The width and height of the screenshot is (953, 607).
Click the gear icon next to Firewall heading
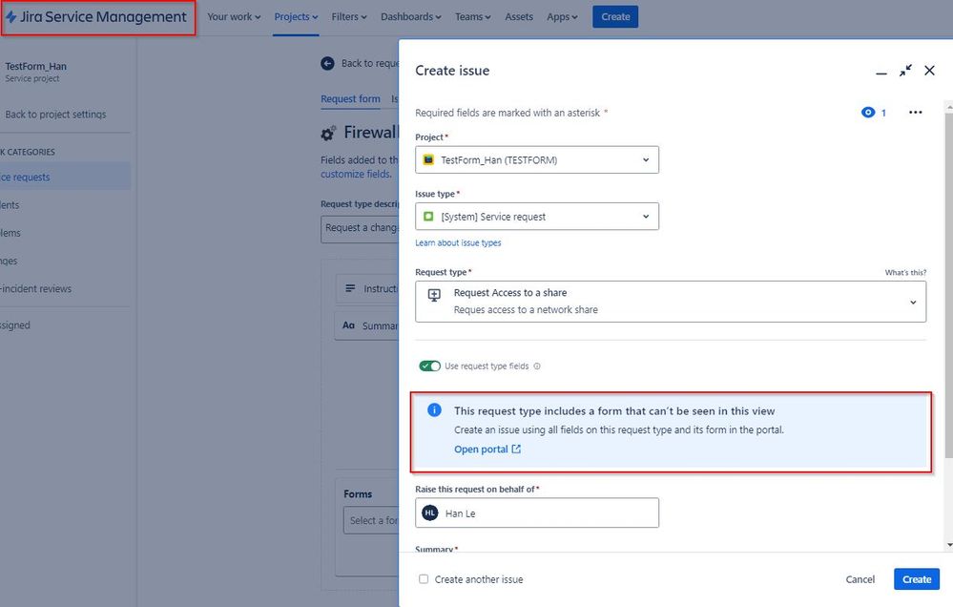pyautogui.click(x=328, y=134)
